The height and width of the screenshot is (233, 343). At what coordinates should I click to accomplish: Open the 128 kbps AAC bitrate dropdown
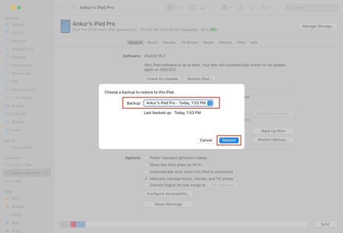(225, 185)
